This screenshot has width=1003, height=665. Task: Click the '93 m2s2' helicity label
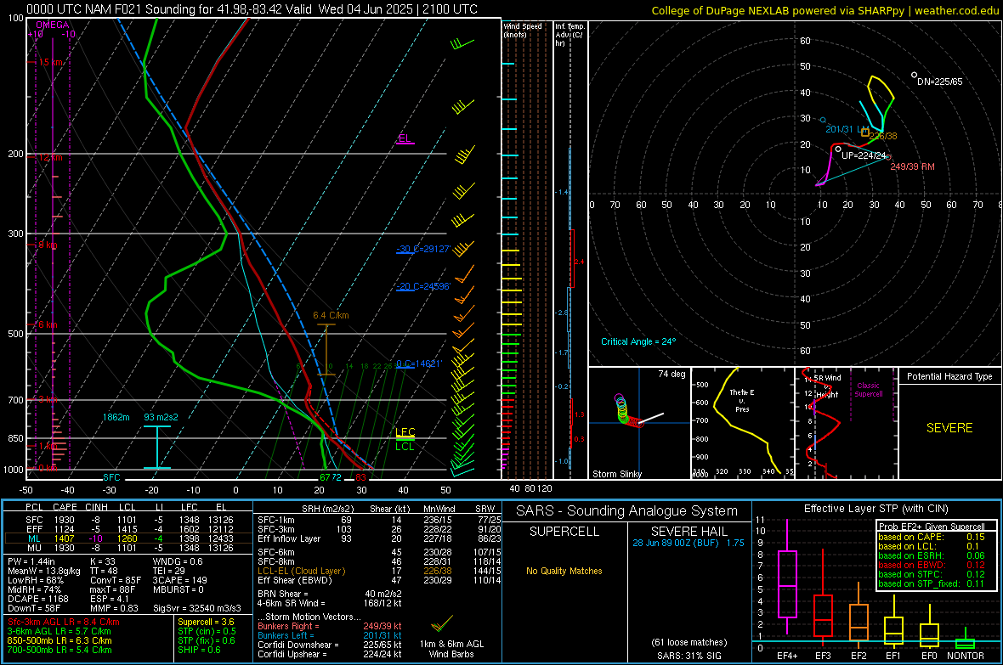pyautogui.click(x=161, y=418)
